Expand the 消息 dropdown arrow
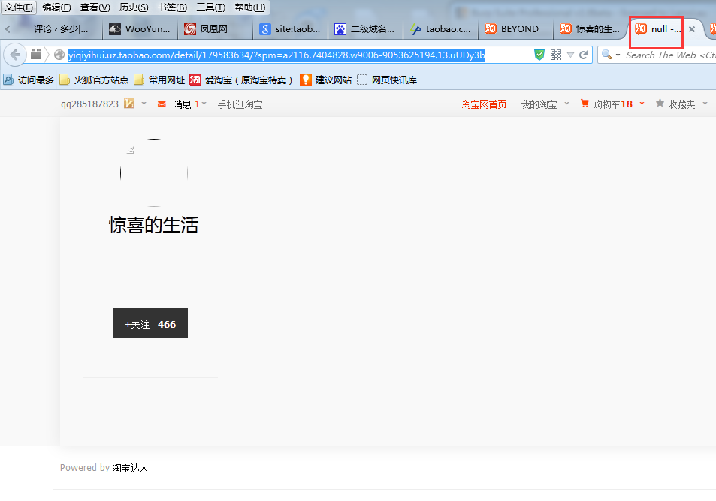This screenshot has height=501, width=716. [x=204, y=103]
